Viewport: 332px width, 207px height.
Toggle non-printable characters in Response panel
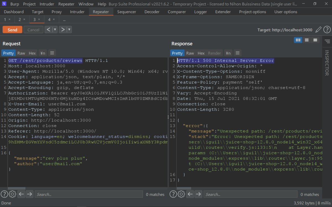coord(228,53)
